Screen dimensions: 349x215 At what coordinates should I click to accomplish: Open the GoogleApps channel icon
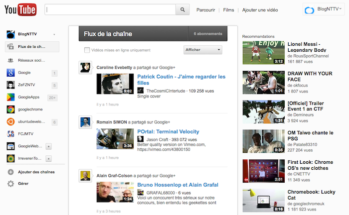tap(10, 97)
